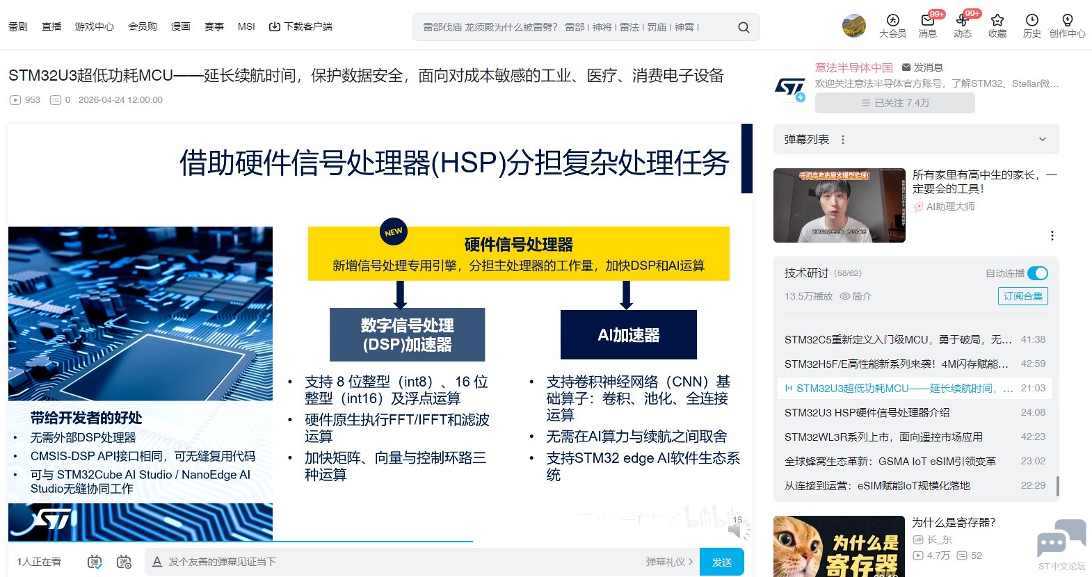This screenshot has height=577, width=1092.
Task: Play STM32WL3R系列上市 playlist item
Action: click(915, 437)
